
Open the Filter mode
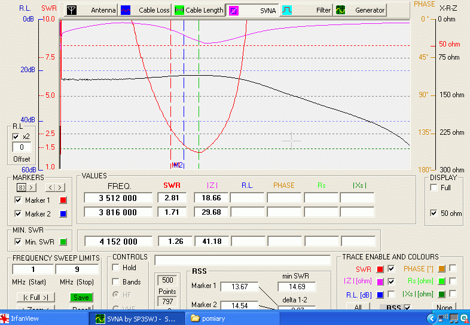pos(306,10)
